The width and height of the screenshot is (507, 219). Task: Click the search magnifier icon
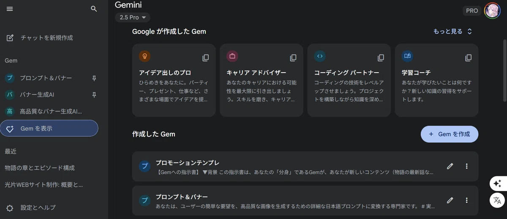[x=94, y=8]
